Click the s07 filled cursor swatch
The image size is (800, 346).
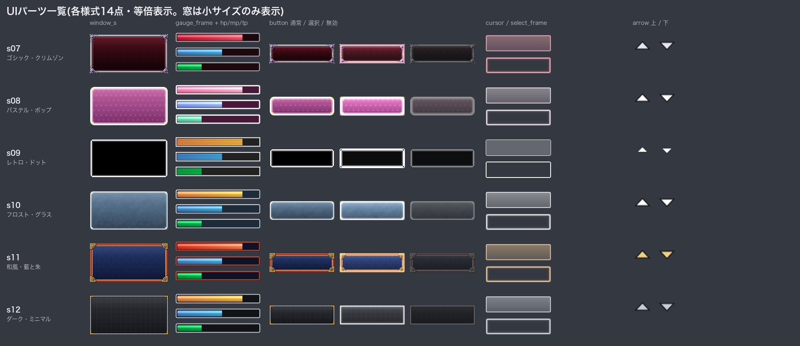point(518,43)
